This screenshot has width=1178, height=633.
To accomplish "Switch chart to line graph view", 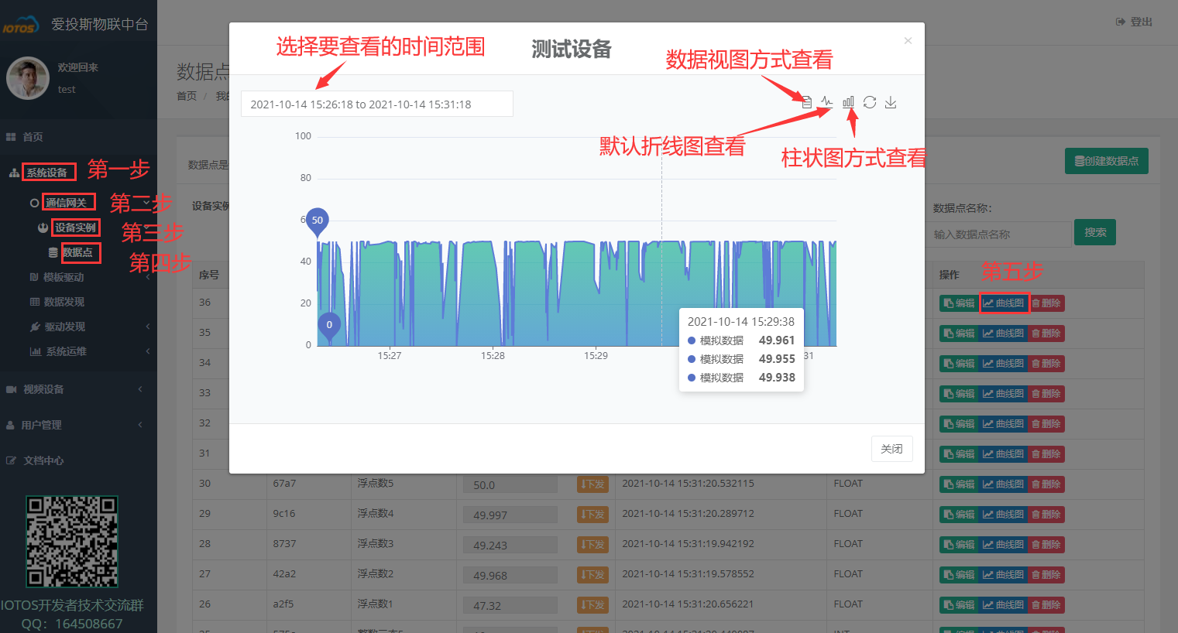I will point(826,101).
